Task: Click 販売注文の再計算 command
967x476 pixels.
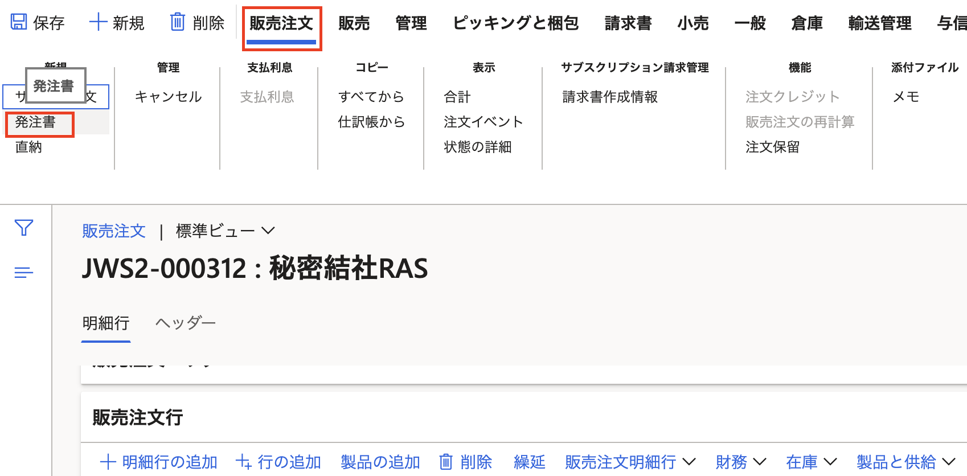Action: click(x=800, y=122)
